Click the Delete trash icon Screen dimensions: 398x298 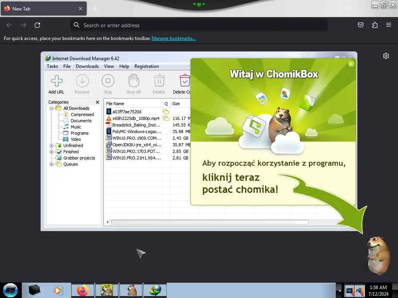[x=159, y=80]
